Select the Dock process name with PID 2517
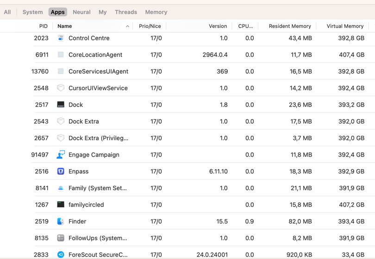Screen dimensions: 375x259 point(75,105)
